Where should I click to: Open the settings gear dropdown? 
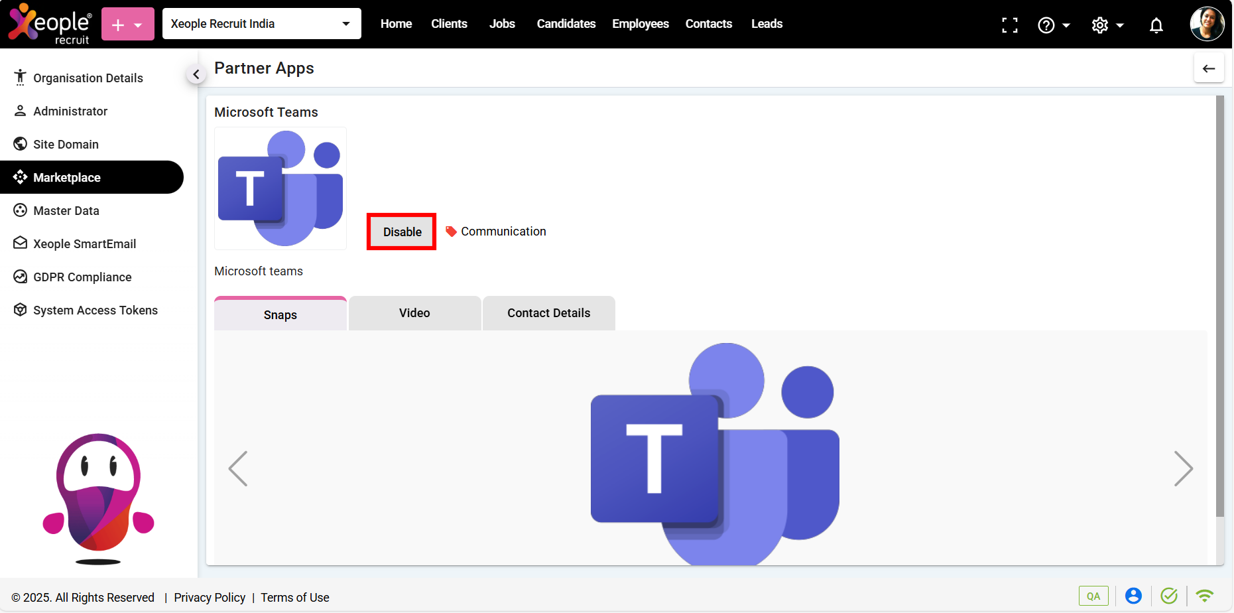(1107, 25)
